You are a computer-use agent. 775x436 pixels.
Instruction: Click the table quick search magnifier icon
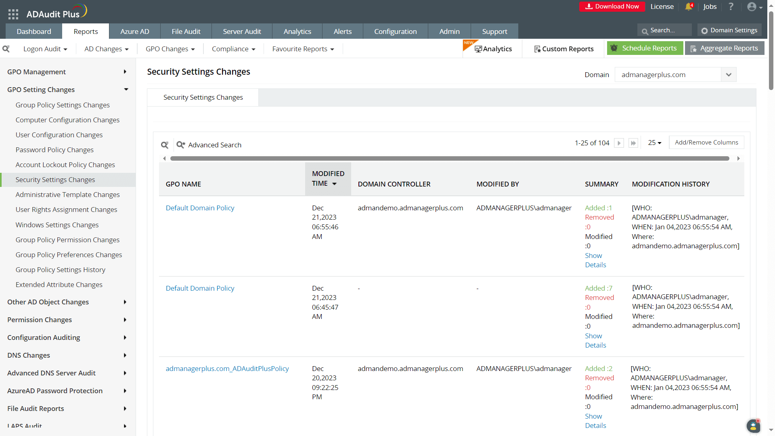click(x=165, y=145)
